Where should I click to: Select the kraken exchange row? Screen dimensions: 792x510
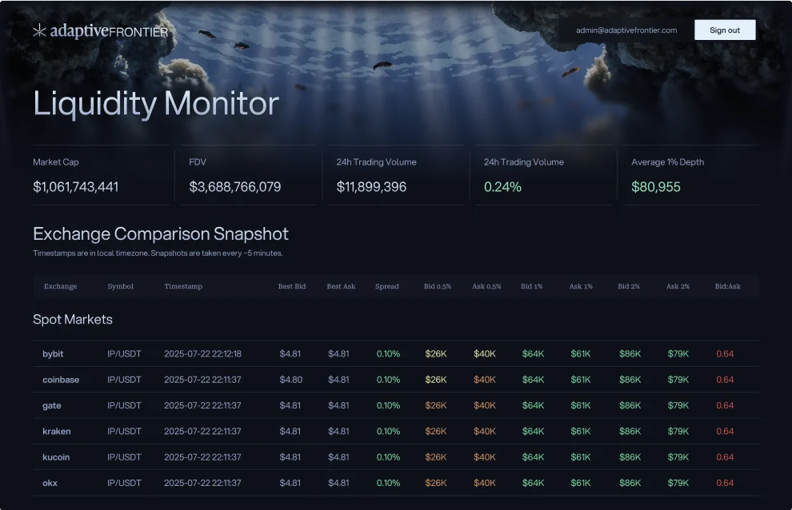(56, 432)
